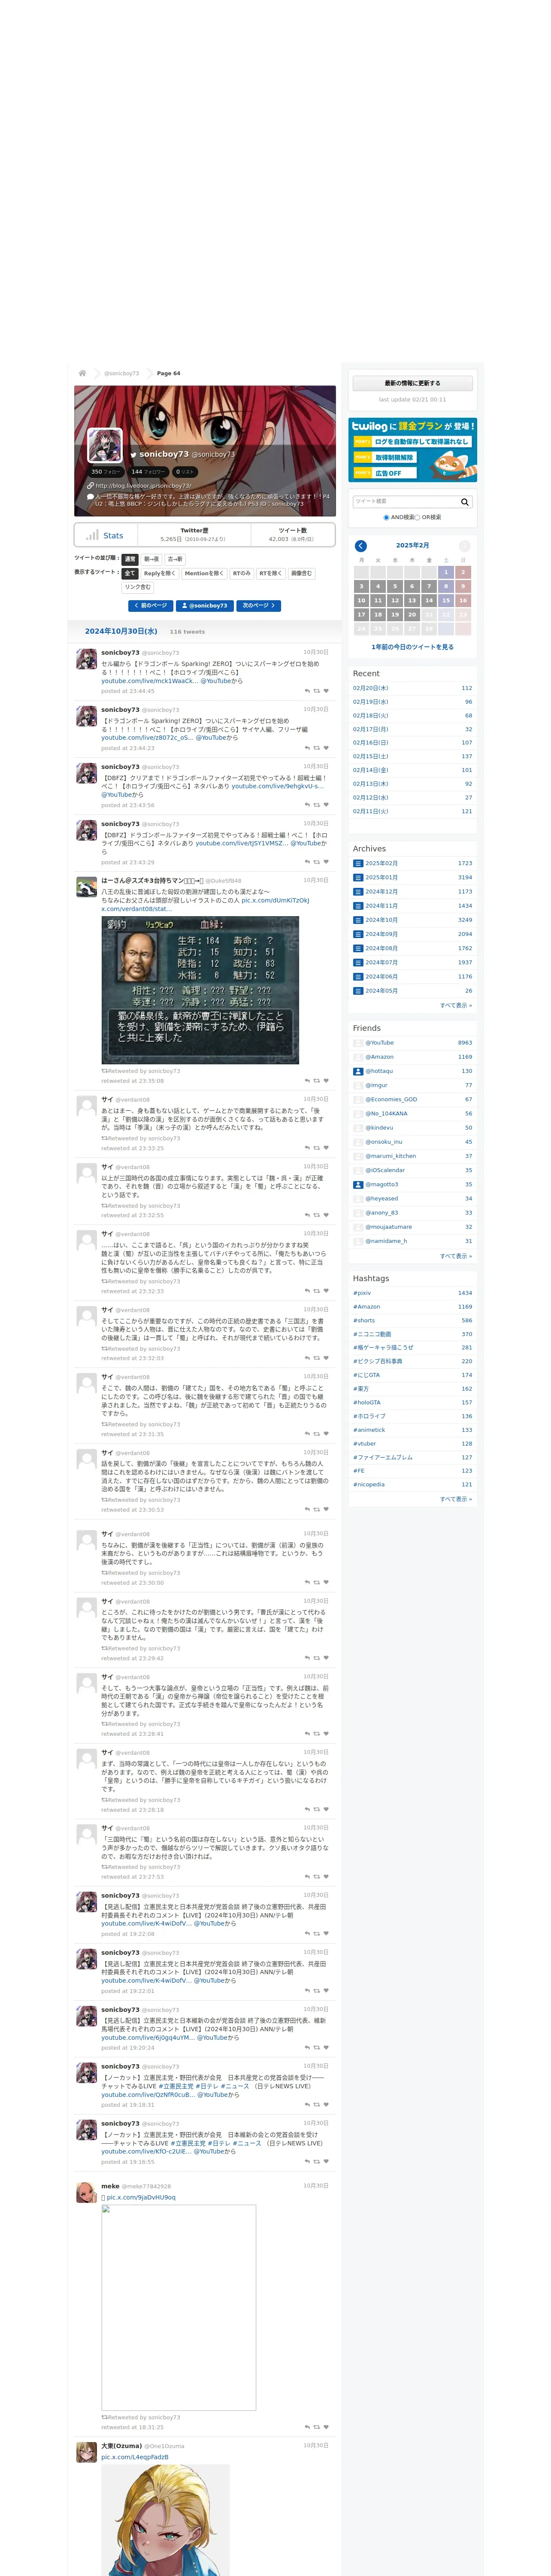Set sort order to 通常
The image size is (551, 2576).
click(x=130, y=559)
